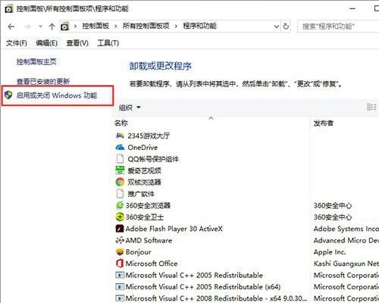Select the Bonjour box icon

(120, 251)
